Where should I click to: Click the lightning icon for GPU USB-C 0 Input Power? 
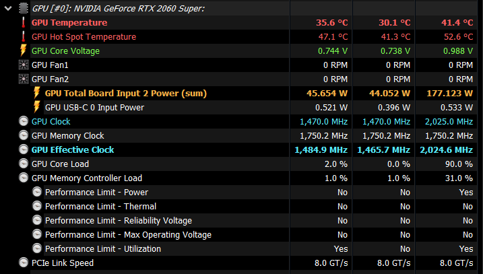[36, 107]
